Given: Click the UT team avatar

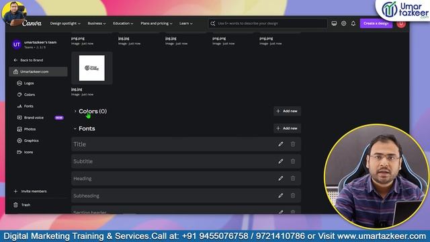Looking at the screenshot, I should tap(16, 44).
